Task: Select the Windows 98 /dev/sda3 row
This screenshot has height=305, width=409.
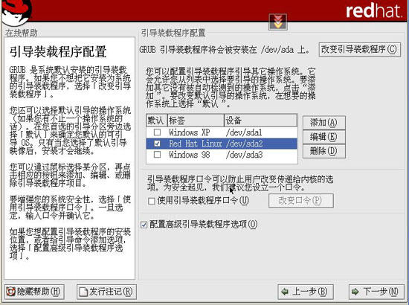Action: click(x=222, y=155)
